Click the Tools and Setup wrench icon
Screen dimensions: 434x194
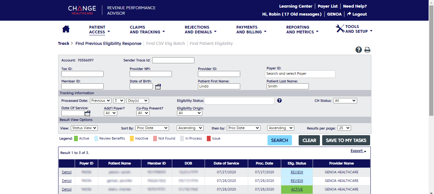pyautogui.click(x=340, y=29)
